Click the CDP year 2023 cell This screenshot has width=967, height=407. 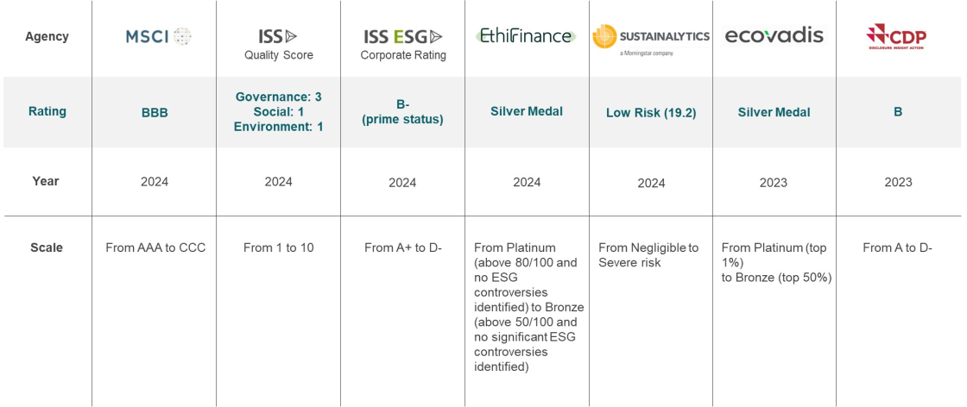click(898, 182)
